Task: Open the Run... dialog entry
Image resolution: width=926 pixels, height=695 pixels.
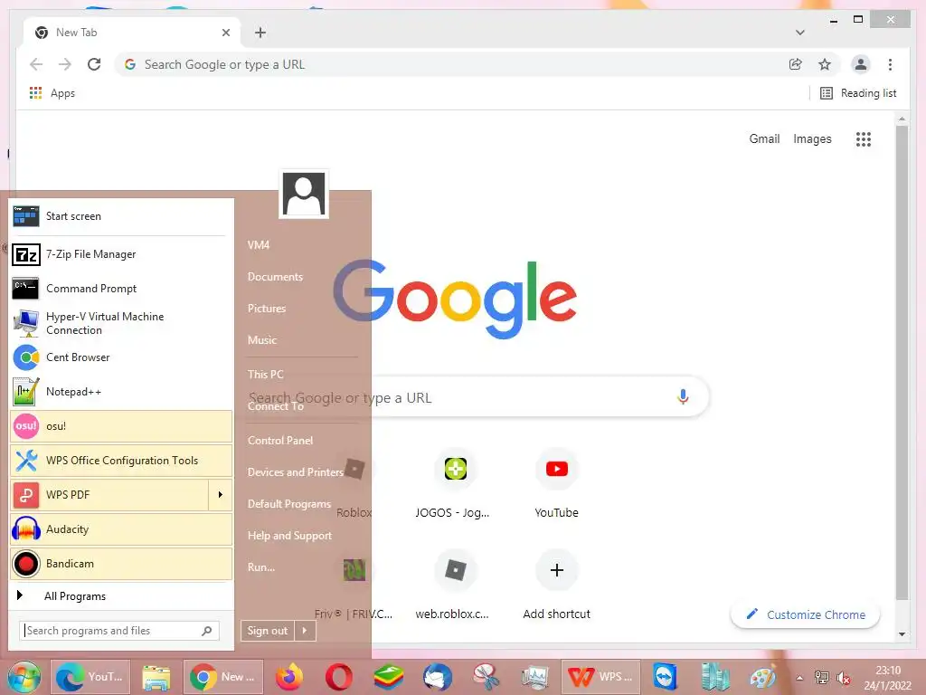Action: (261, 567)
